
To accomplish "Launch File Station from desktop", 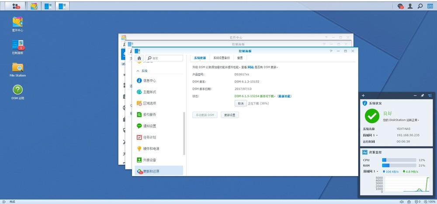I will pos(17,69).
